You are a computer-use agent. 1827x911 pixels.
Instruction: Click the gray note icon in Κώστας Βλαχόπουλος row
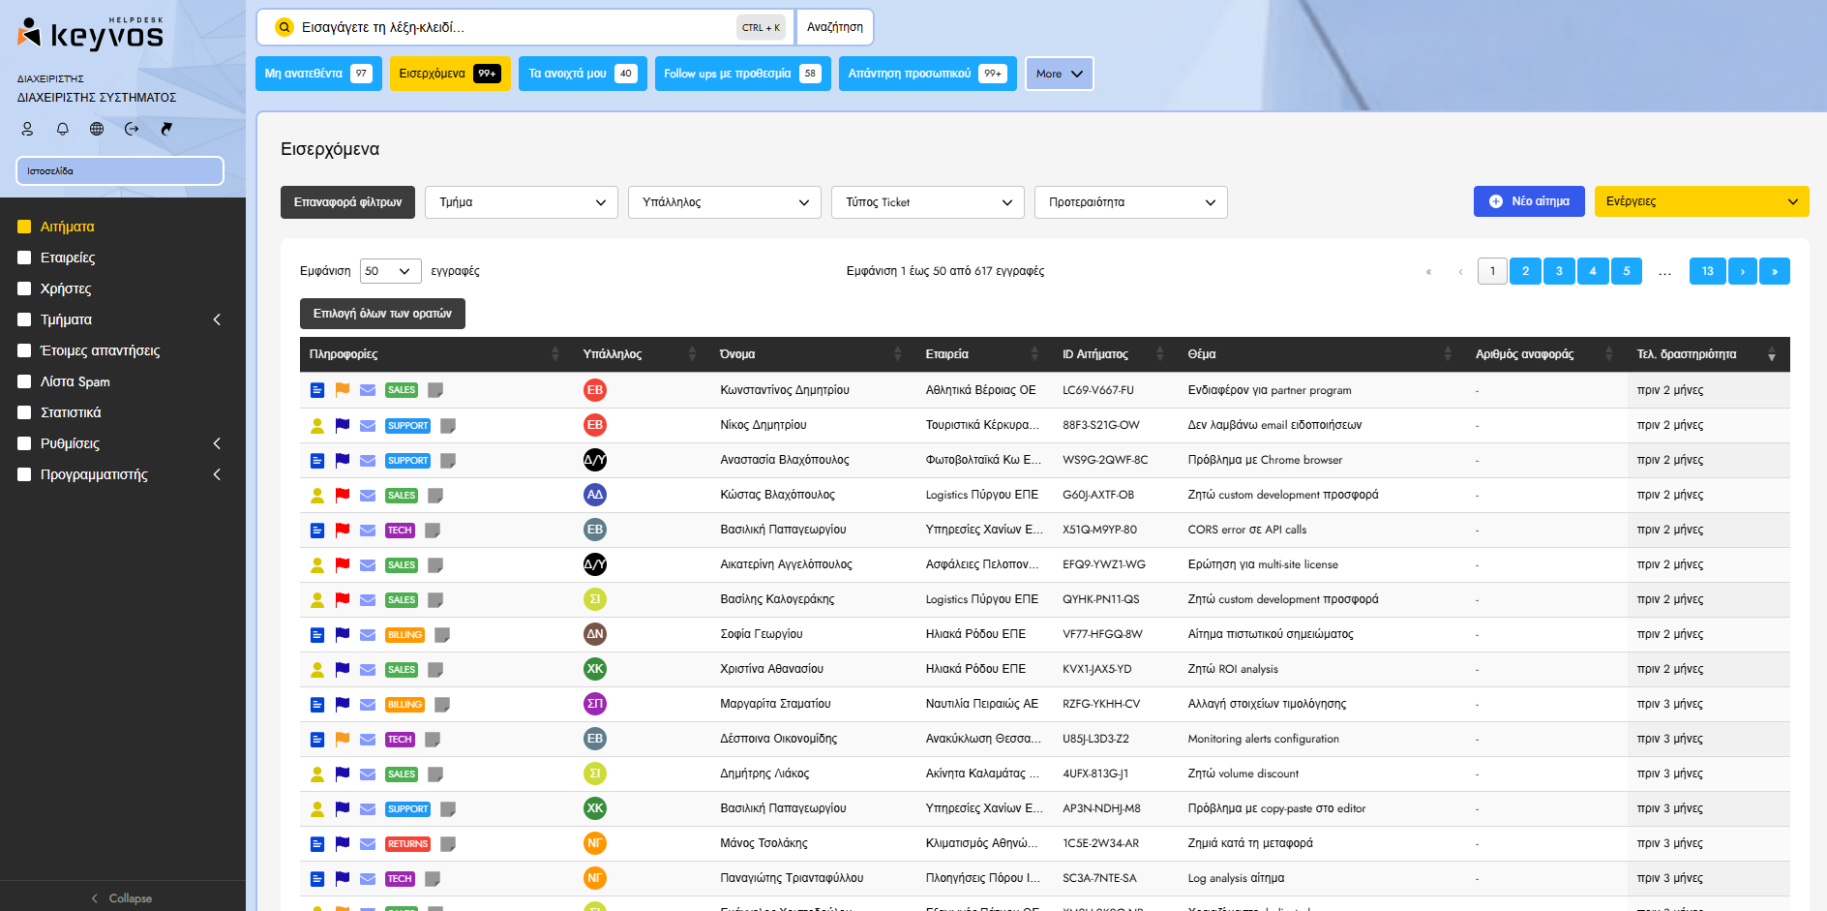(x=435, y=495)
